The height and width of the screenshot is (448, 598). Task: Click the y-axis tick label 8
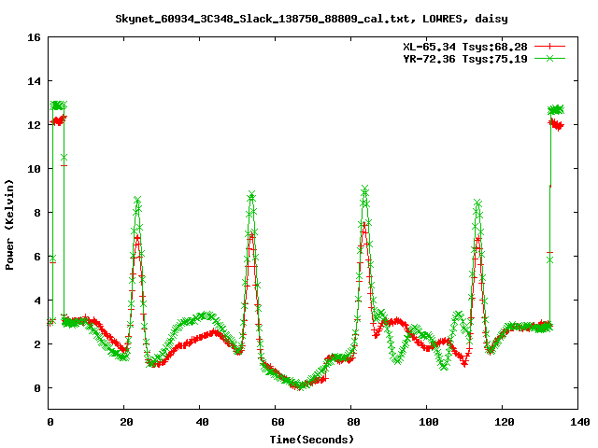click(x=37, y=213)
